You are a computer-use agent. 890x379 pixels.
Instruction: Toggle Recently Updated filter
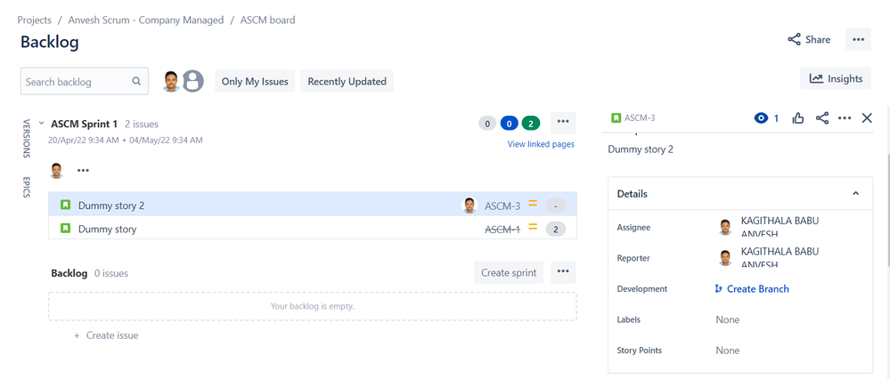(x=347, y=82)
